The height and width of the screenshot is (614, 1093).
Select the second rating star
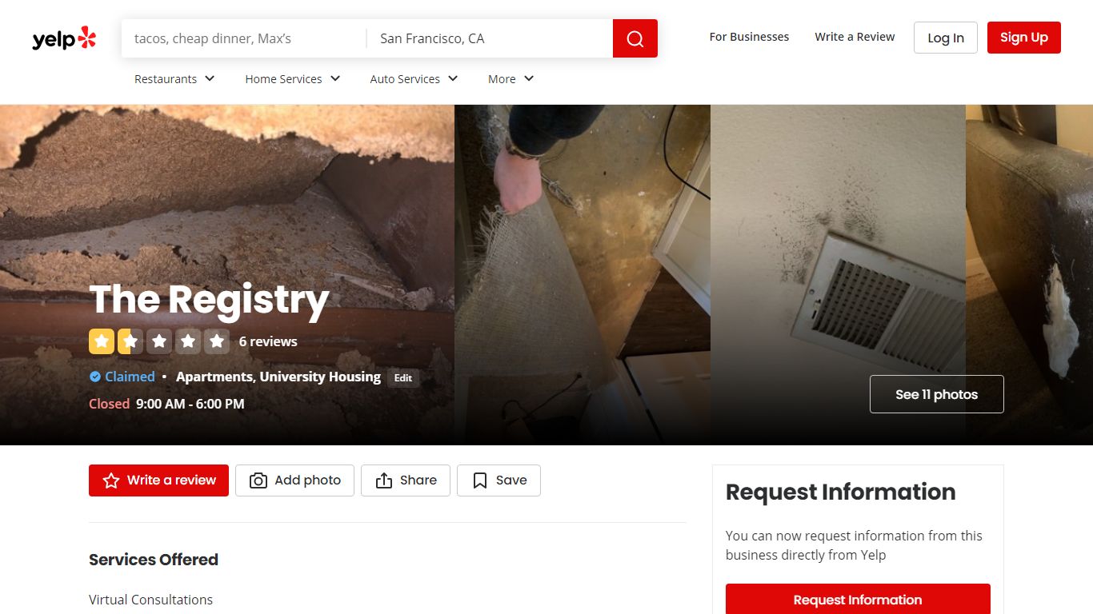[130, 341]
